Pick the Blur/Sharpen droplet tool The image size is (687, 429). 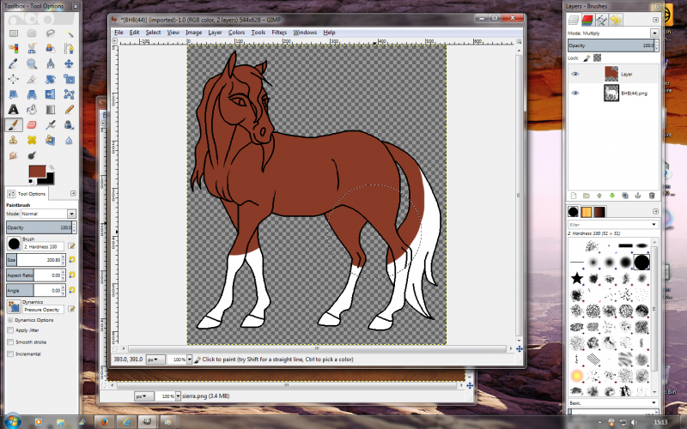coord(69,140)
